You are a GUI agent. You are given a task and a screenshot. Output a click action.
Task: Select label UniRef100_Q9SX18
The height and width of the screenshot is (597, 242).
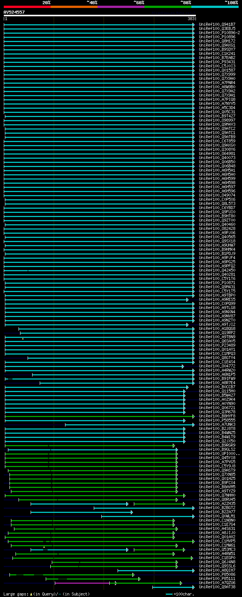217,241
